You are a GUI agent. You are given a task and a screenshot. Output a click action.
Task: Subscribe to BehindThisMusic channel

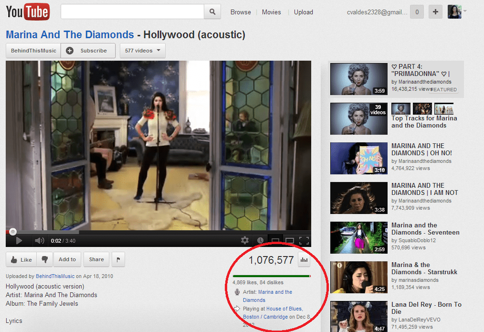[88, 51]
